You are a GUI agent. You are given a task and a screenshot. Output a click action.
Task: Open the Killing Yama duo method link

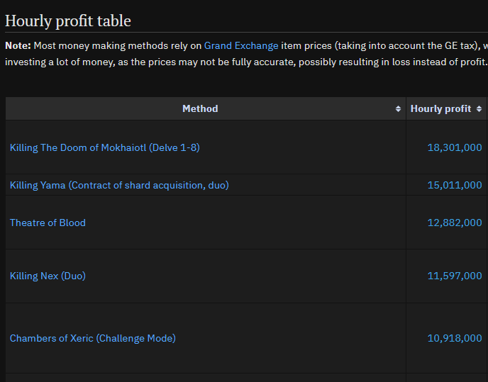pyautogui.click(x=119, y=185)
